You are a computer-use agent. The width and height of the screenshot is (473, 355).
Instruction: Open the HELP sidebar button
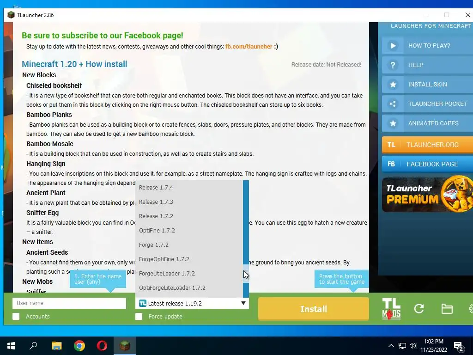point(427,65)
